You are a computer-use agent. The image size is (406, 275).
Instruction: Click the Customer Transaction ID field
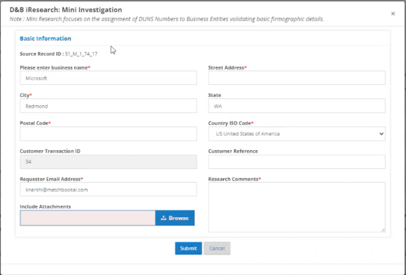pos(108,162)
